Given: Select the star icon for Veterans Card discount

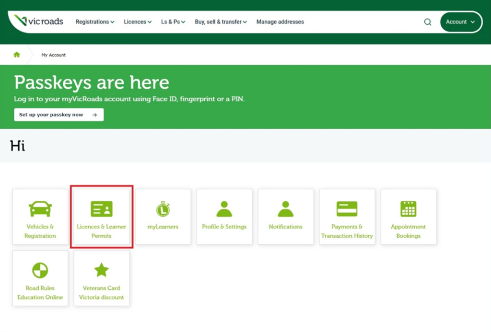Looking at the screenshot, I should 102,269.
